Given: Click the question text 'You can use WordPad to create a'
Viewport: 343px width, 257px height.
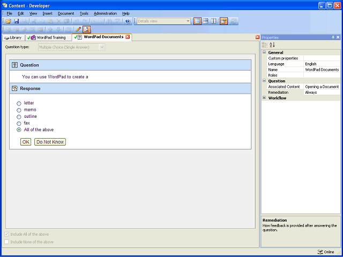Looking at the screenshot, I should click(55, 77).
